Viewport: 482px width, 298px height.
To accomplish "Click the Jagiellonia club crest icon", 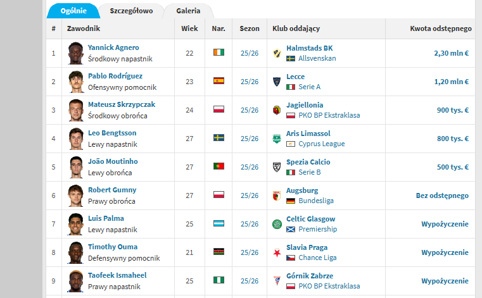I will click(277, 110).
